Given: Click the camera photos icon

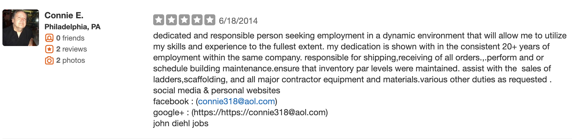Looking at the screenshot, I should (49, 60).
